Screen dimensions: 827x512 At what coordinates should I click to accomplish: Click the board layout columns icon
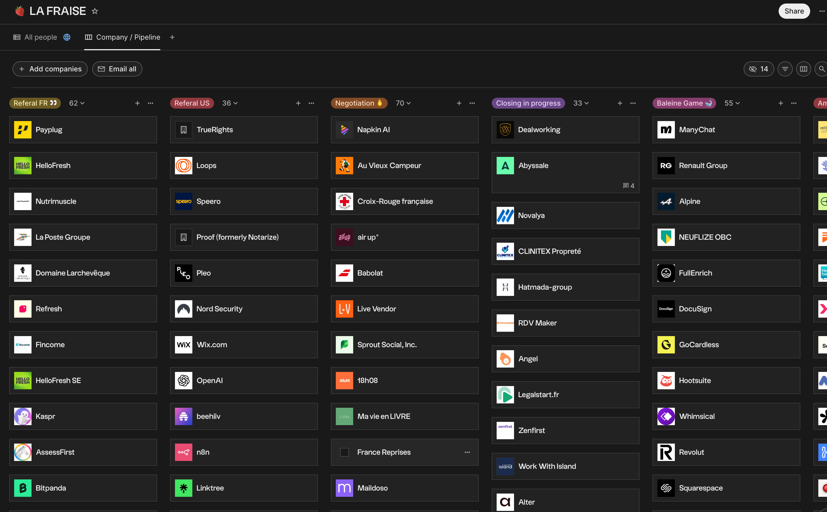point(803,69)
